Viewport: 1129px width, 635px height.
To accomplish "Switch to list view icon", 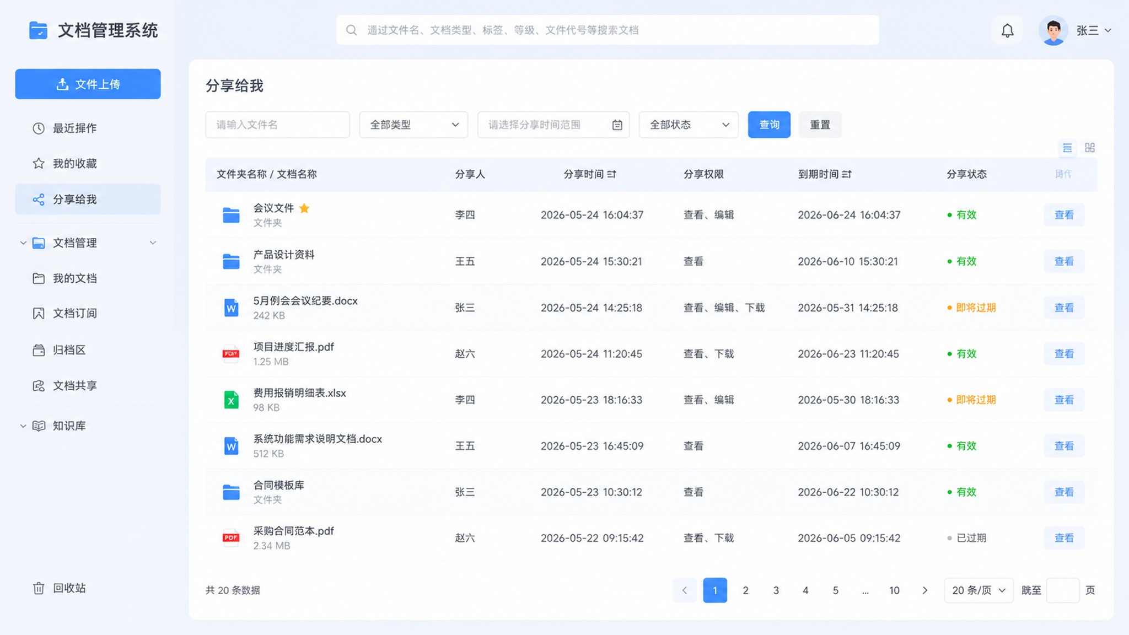I will (x=1067, y=148).
